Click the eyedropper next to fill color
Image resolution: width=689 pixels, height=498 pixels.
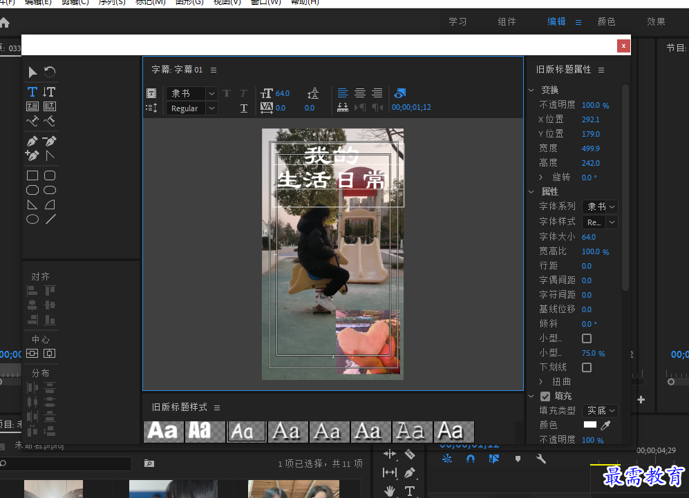coord(605,425)
